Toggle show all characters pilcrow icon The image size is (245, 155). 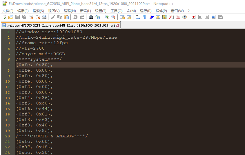point(144,17)
